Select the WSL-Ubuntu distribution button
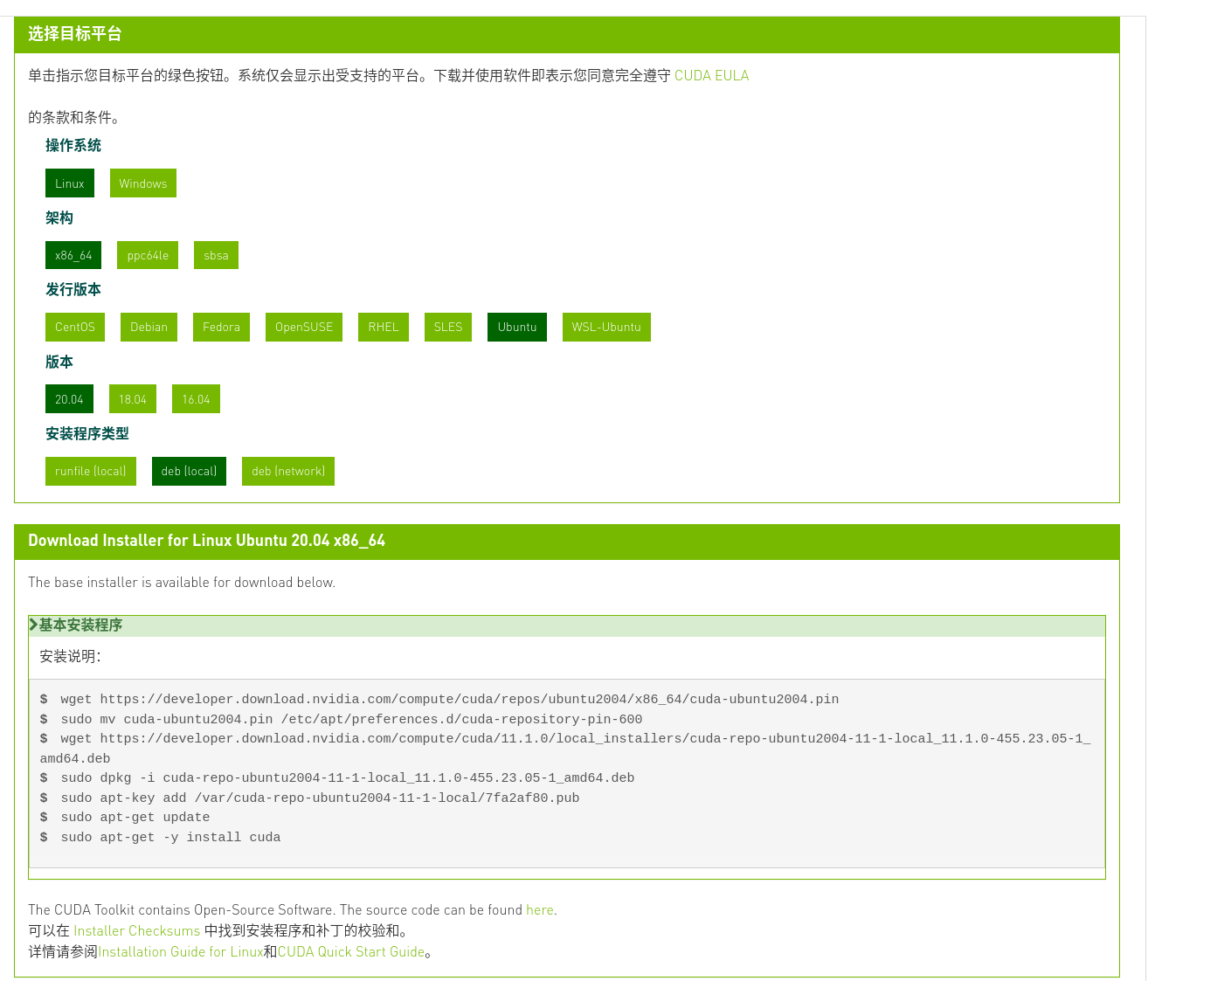Image resolution: width=1231 pixels, height=981 pixels. (606, 327)
